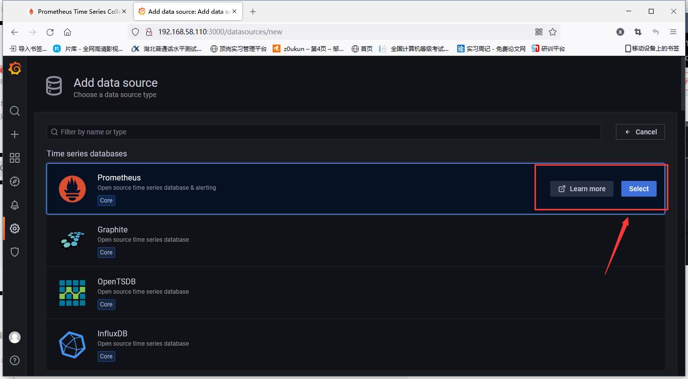The image size is (688, 379).
Task: Open the Explore compass sidebar icon
Action: tap(15, 181)
